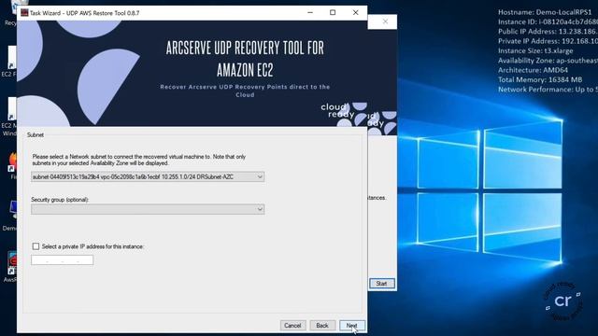Click the Instance Size t3.xlarge text

[x=535, y=50]
